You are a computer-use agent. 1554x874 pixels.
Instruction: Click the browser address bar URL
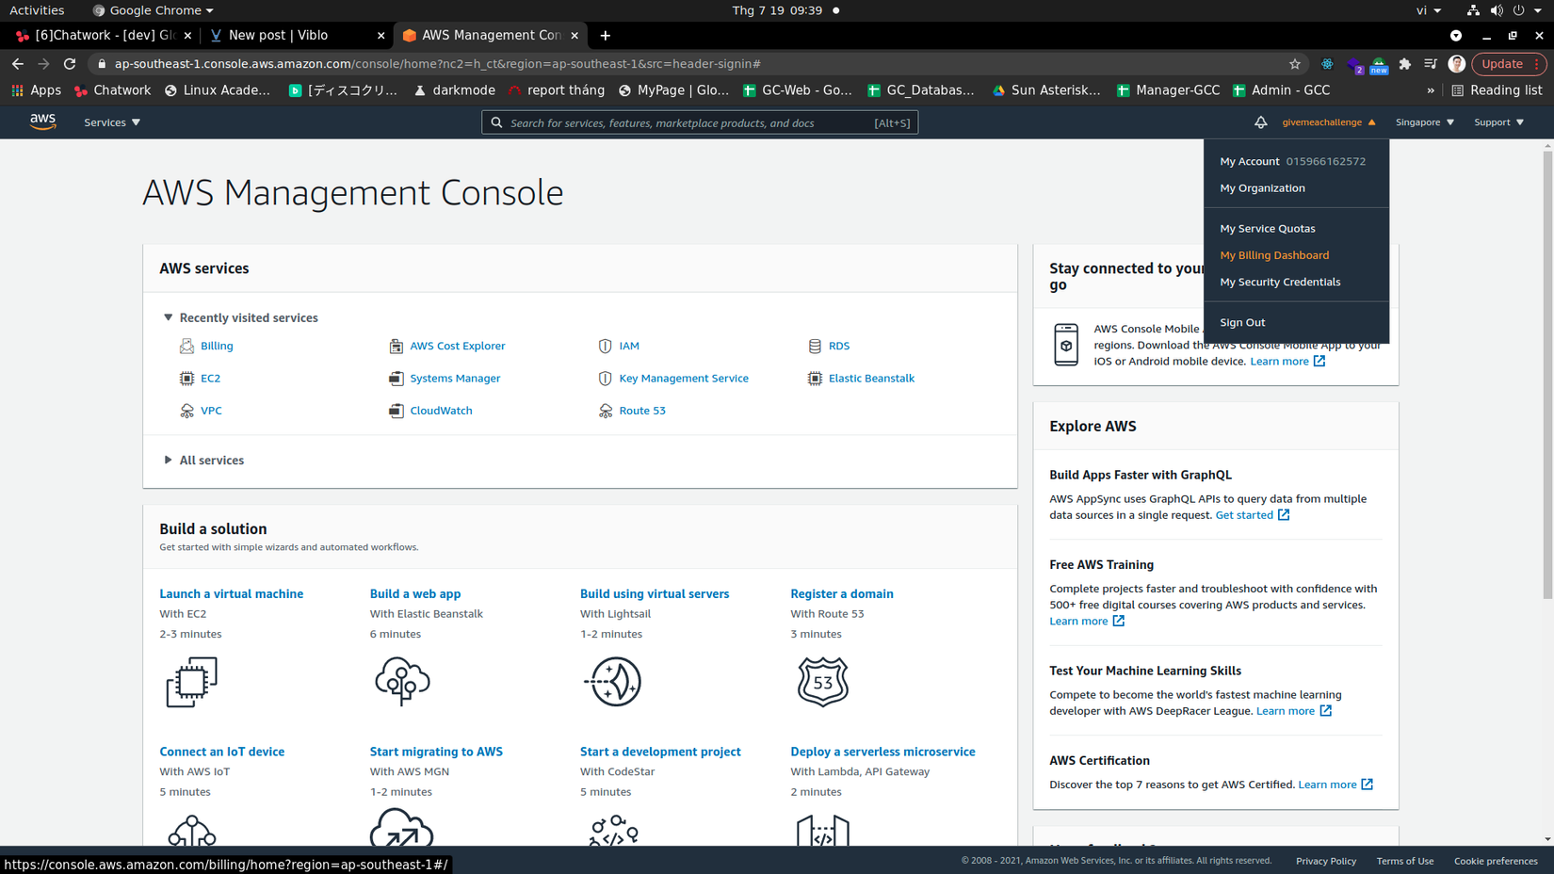[x=438, y=64]
